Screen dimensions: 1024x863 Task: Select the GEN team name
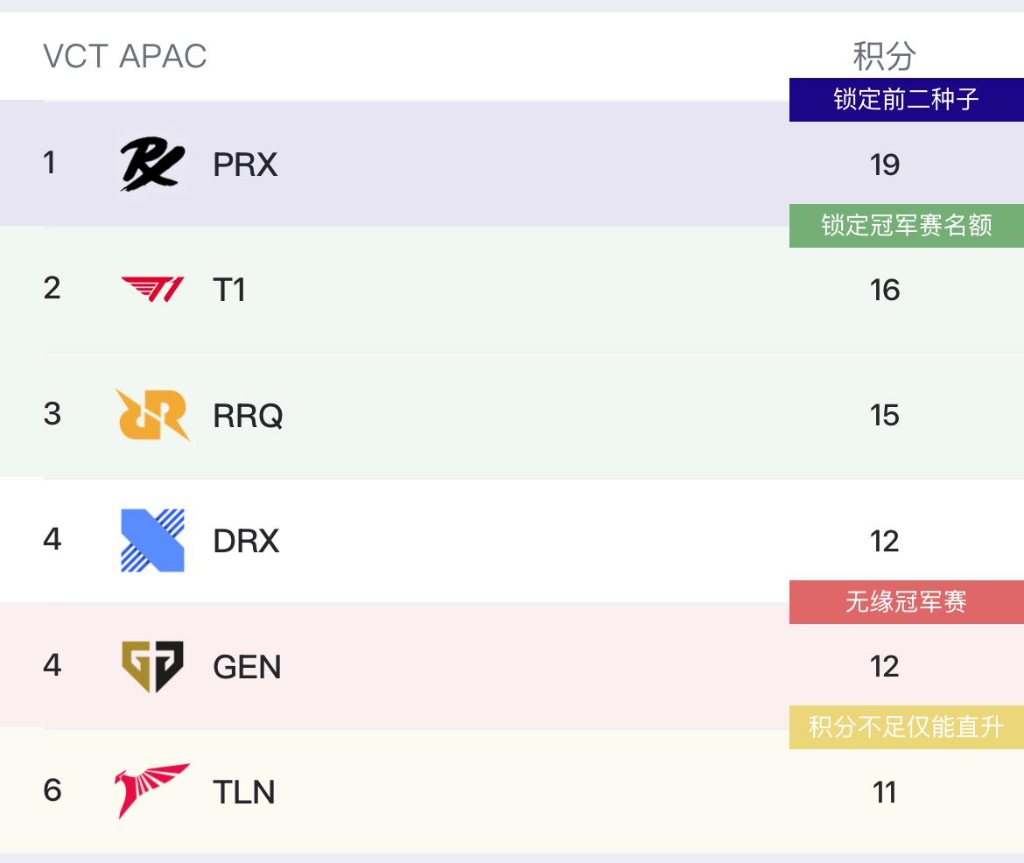[247, 667]
